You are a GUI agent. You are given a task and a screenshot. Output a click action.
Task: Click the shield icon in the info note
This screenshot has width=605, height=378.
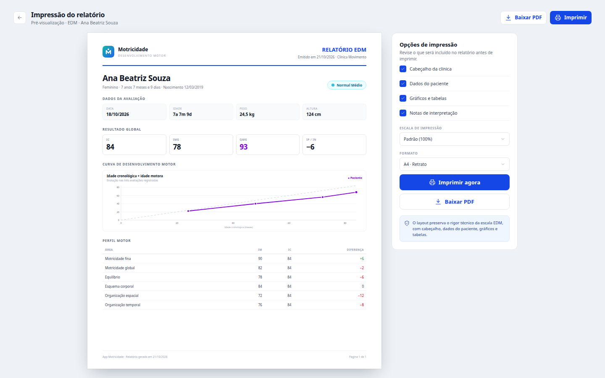click(x=407, y=223)
